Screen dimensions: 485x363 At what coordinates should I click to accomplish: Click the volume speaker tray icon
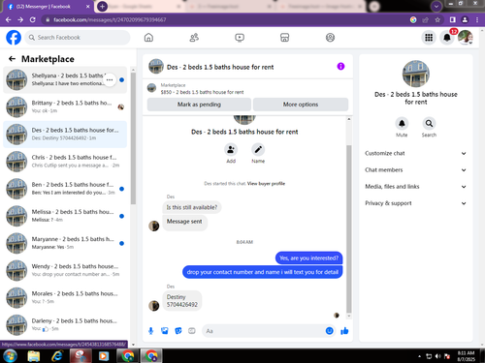[x=438, y=356]
